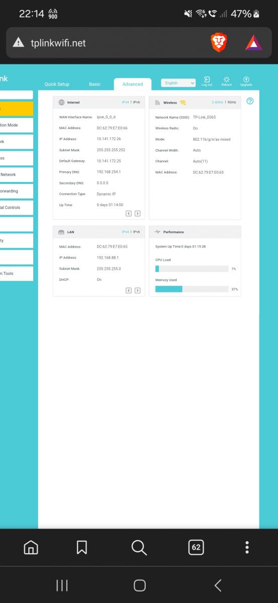Viewport: 278px width, 603px height.
Task: Switch LAN panel to IPv6
Action: point(136,232)
